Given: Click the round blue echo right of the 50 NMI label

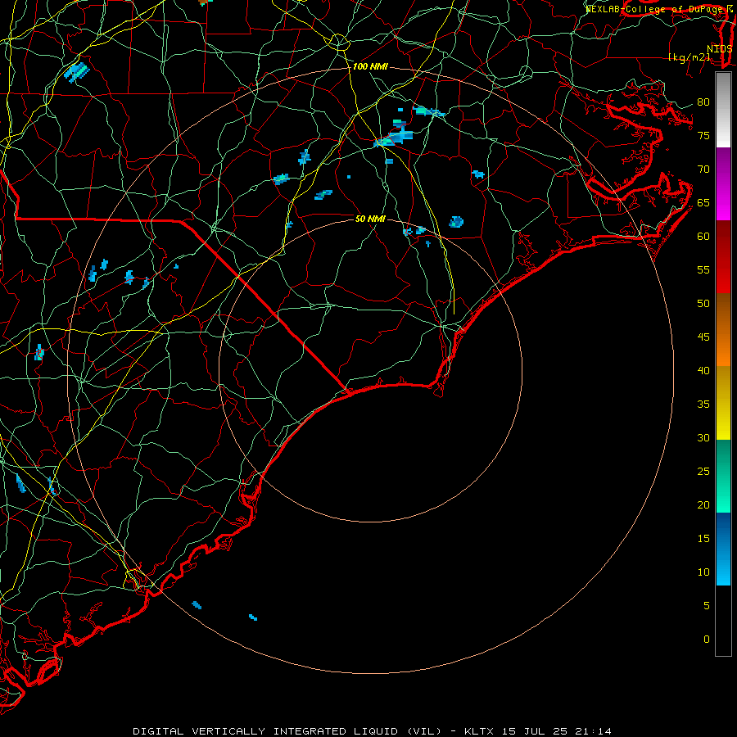Looking at the screenshot, I should coord(456,222).
